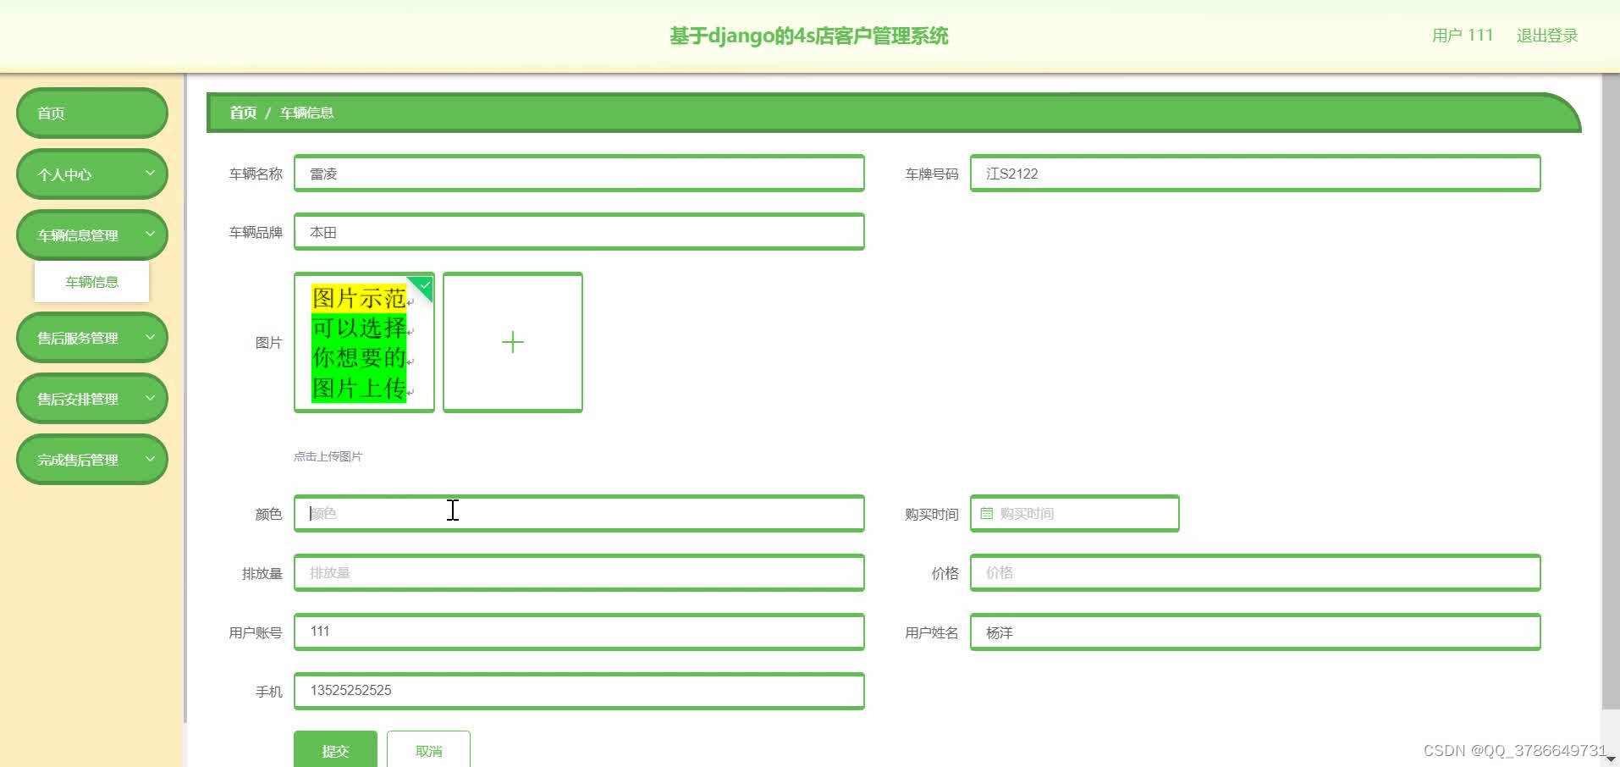
Task: Focus the 车辆名称 input field
Action: point(579,173)
